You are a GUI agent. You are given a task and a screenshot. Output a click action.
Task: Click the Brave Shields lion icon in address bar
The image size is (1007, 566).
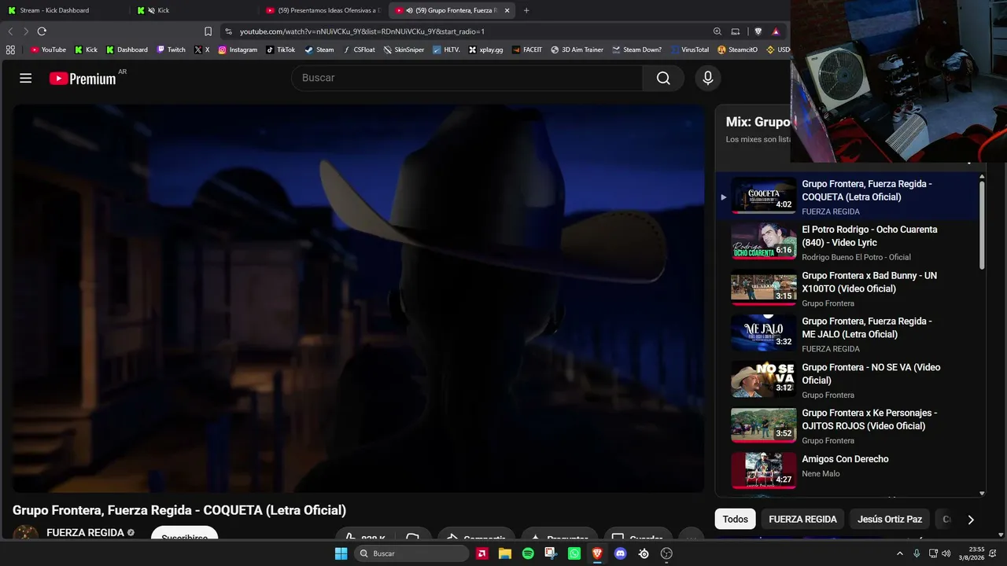(x=758, y=31)
